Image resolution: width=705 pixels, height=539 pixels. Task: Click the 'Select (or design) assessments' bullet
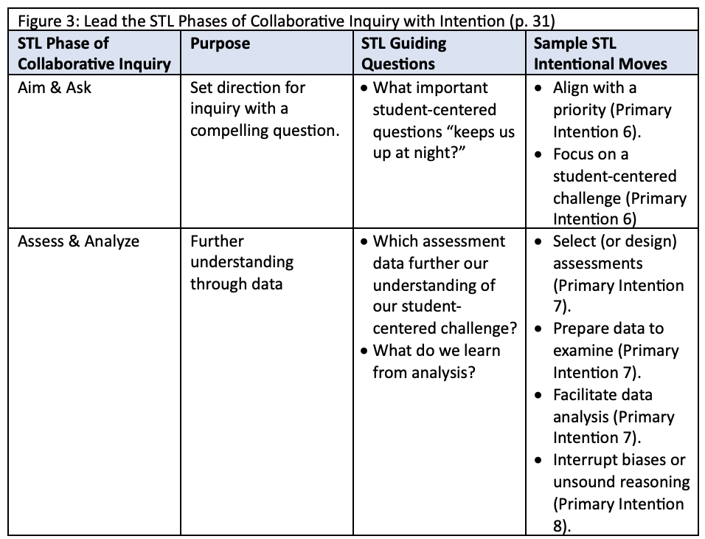tap(609, 274)
